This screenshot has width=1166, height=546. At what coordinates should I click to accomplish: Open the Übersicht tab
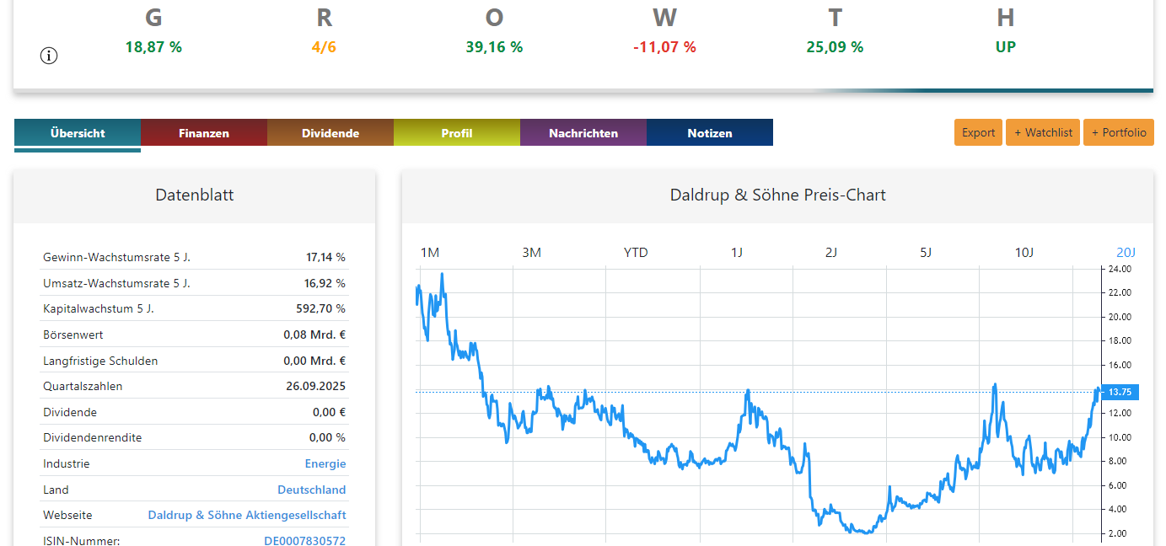tap(78, 133)
